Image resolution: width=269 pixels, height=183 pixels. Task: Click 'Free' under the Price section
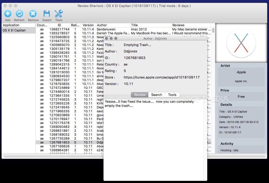point(241,97)
